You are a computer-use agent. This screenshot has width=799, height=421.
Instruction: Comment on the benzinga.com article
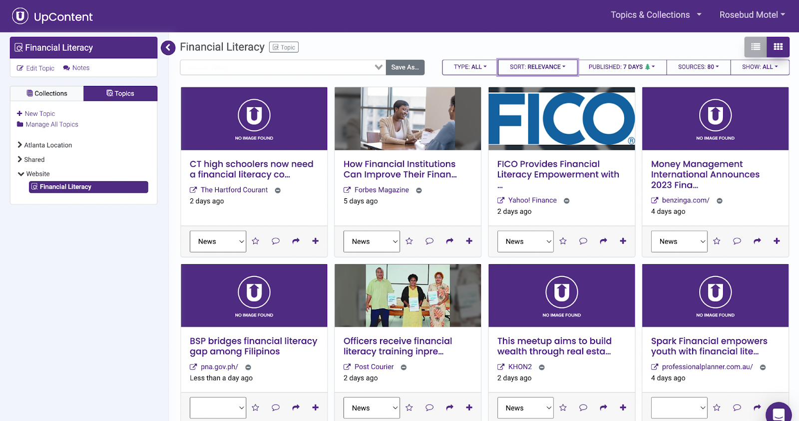pyautogui.click(x=737, y=241)
